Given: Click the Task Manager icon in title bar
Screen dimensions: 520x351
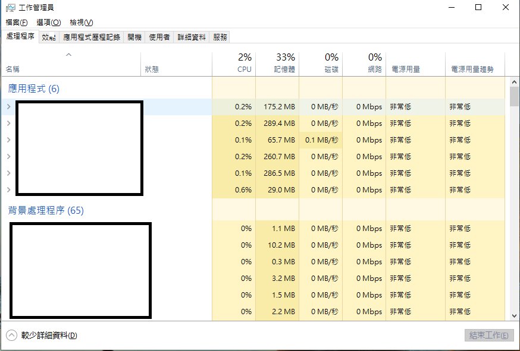Looking at the screenshot, I should click(x=11, y=8).
